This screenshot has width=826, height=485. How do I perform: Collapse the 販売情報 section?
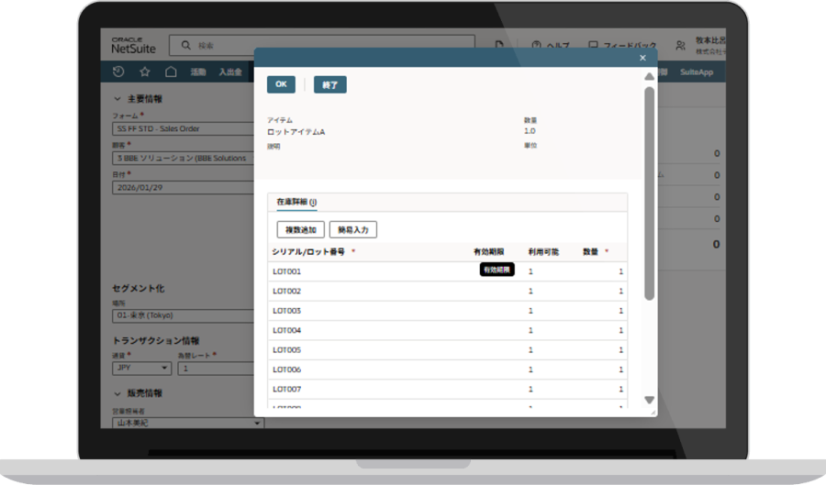[117, 393]
